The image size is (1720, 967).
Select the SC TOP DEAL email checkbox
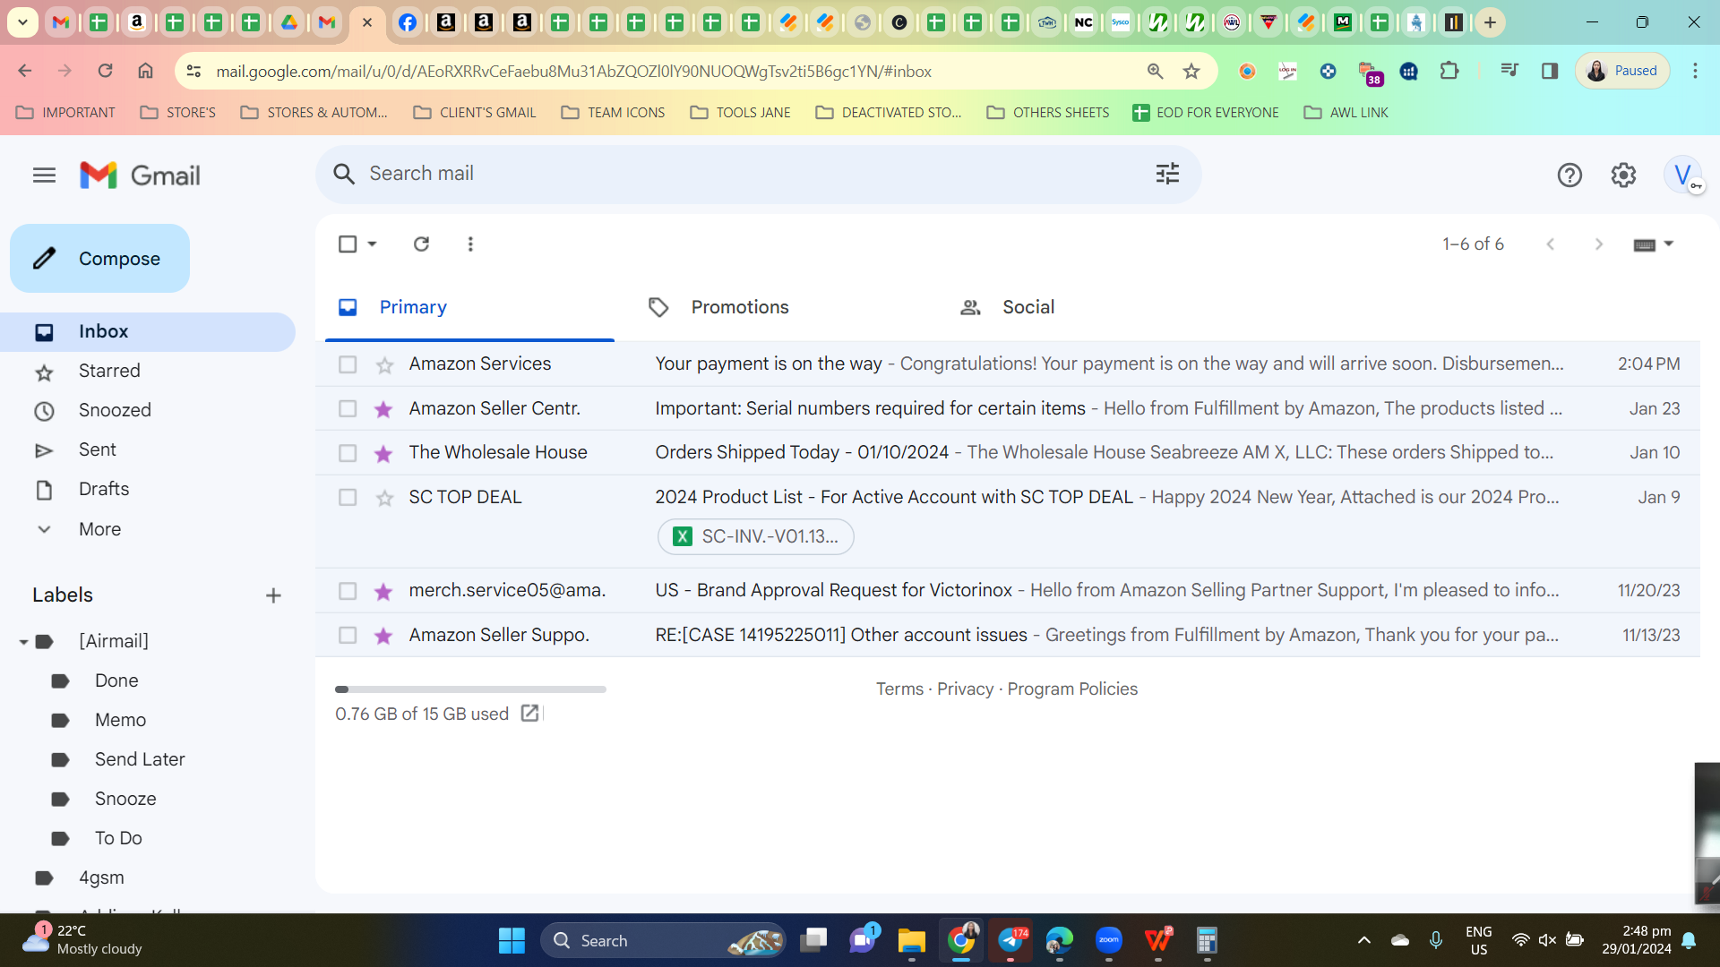point(348,498)
